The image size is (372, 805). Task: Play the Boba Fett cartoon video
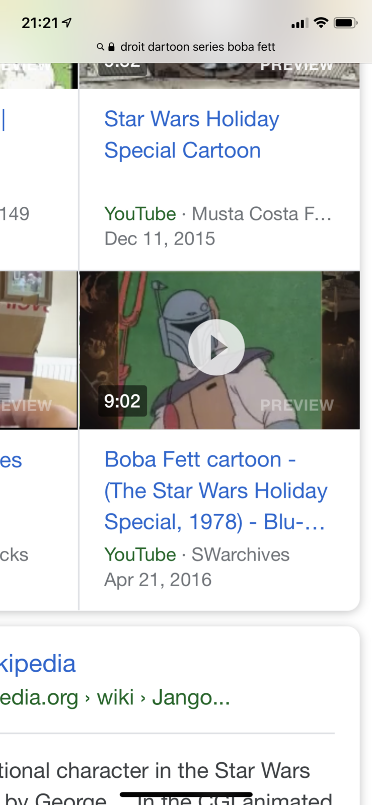pyautogui.click(x=216, y=347)
